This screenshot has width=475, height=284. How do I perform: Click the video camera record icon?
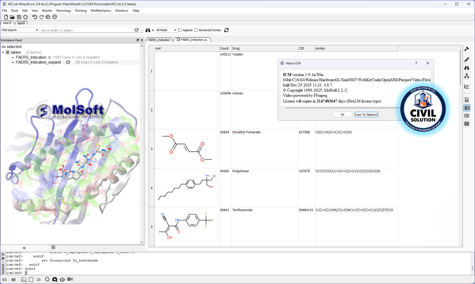tap(70, 280)
